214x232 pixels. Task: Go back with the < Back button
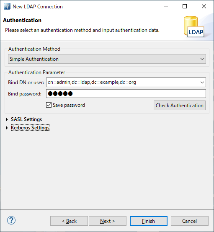tap(69, 221)
